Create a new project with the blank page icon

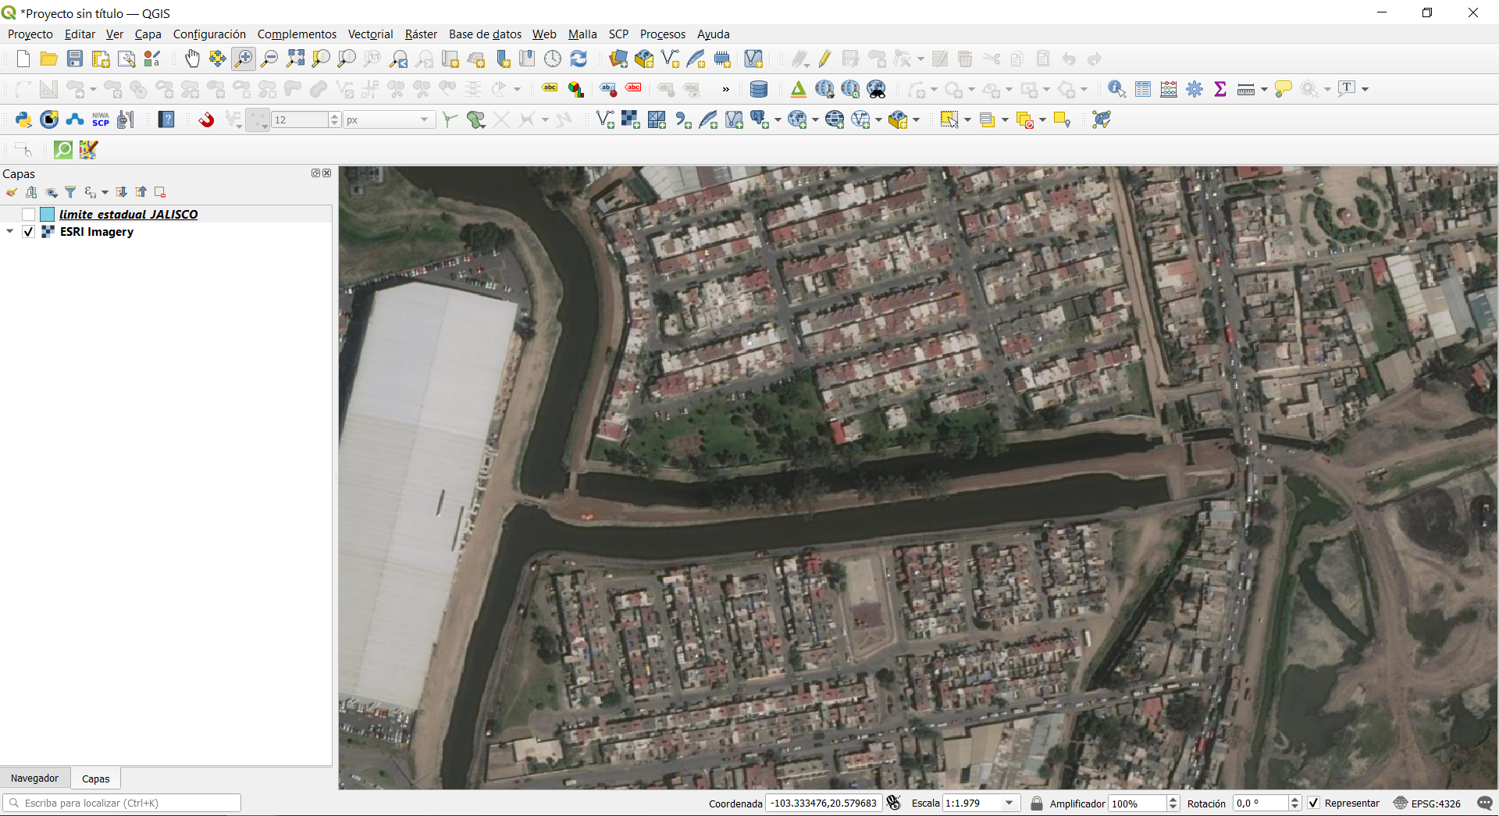[23, 59]
